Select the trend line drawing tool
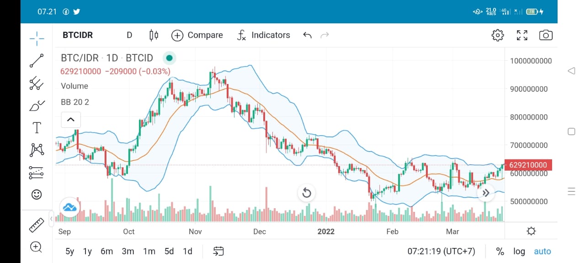Screen dimensions: 585x263 click(x=37, y=61)
